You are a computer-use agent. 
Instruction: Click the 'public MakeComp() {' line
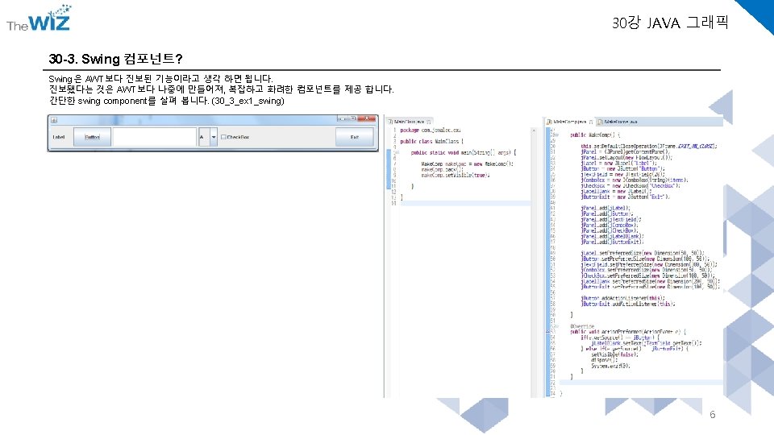click(595, 135)
